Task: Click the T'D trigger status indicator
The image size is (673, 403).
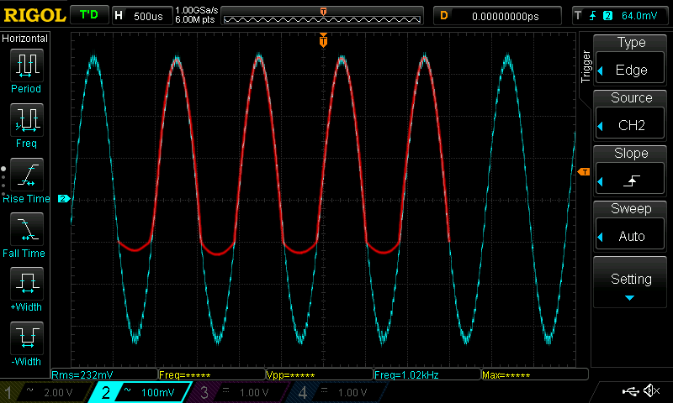Action: (x=87, y=15)
